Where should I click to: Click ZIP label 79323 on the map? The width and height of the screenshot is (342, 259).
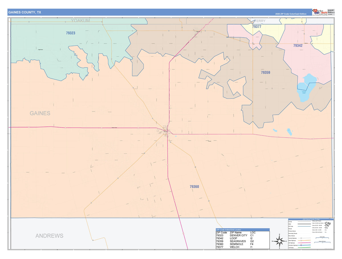pyautogui.click(x=71, y=33)
